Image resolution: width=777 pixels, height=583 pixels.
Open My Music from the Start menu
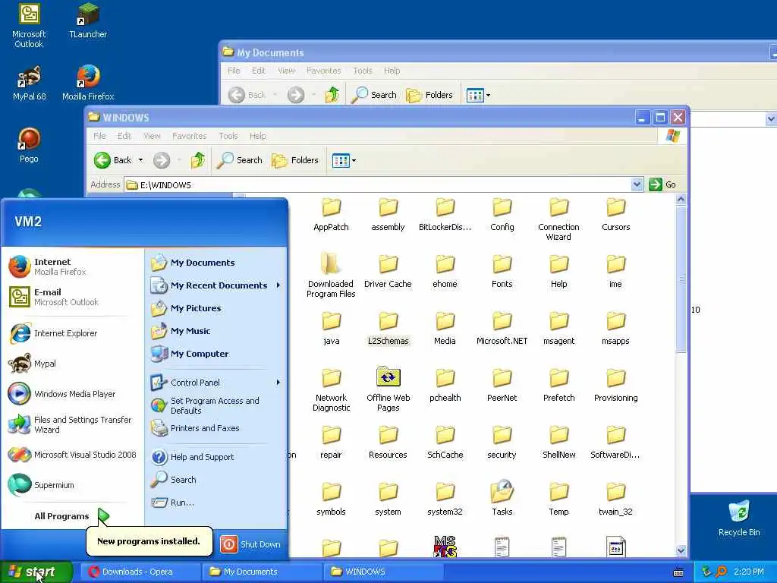[x=216, y=331]
